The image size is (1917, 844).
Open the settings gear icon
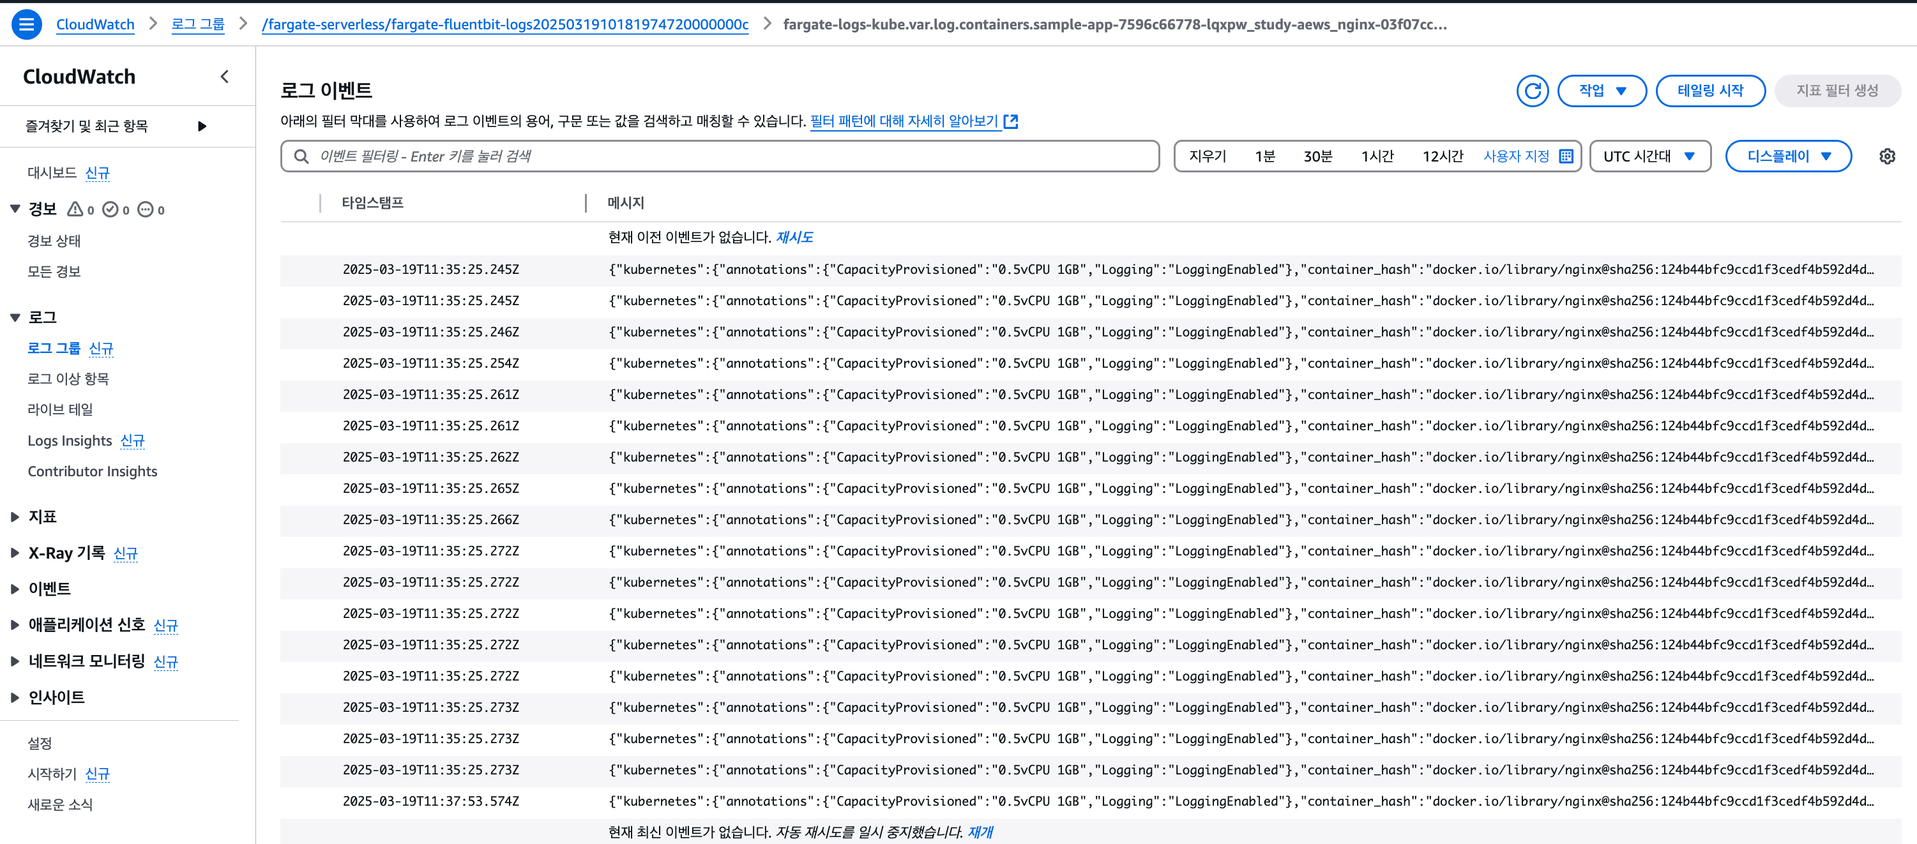click(x=1886, y=156)
